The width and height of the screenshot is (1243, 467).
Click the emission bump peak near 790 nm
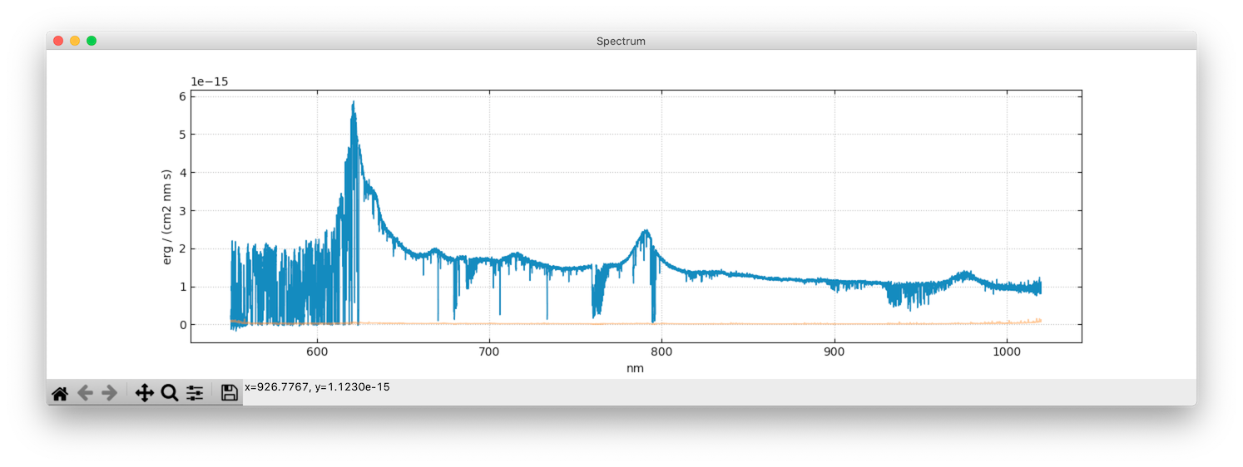(x=645, y=232)
